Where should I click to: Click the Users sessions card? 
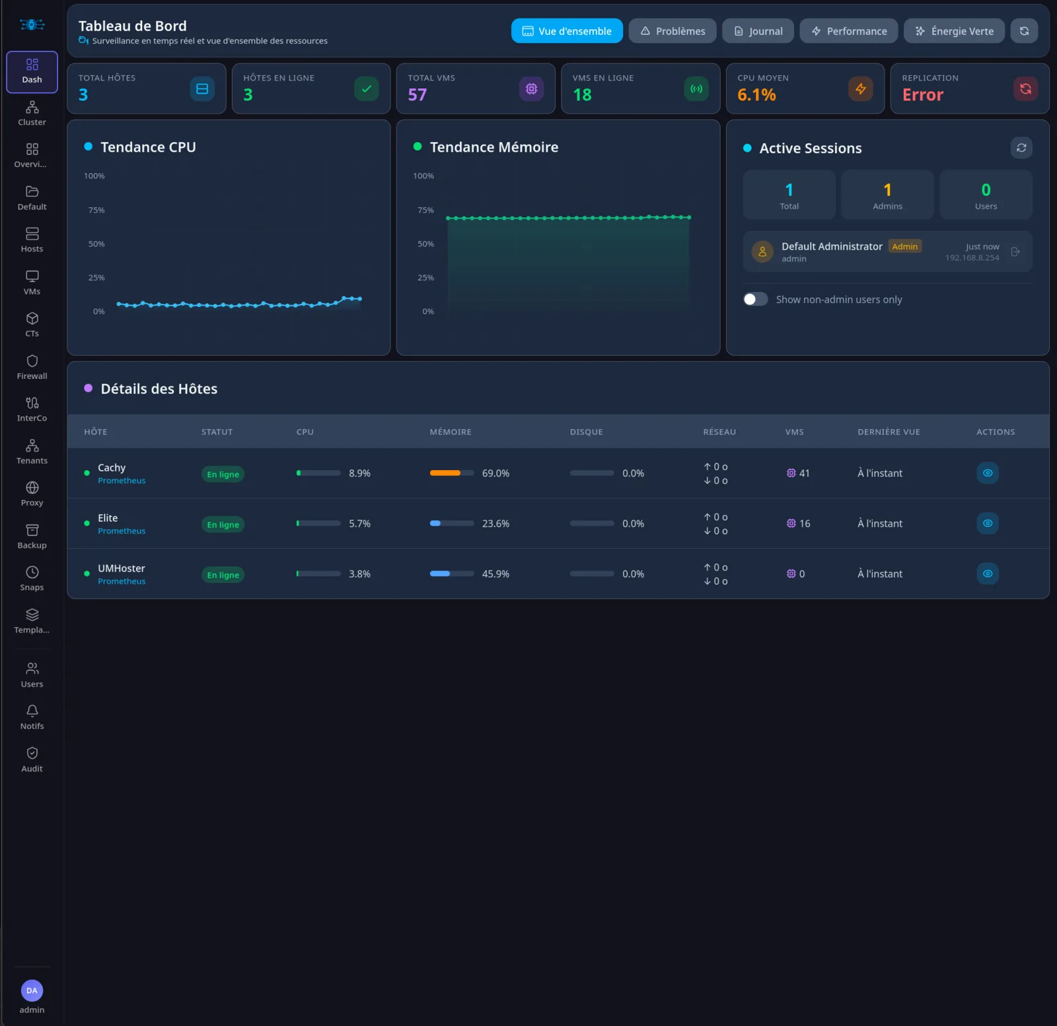(986, 195)
